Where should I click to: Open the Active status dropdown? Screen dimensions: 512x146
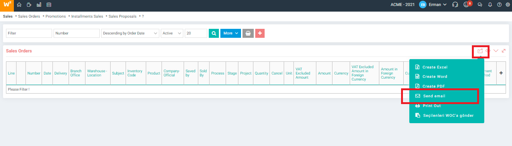point(172,33)
